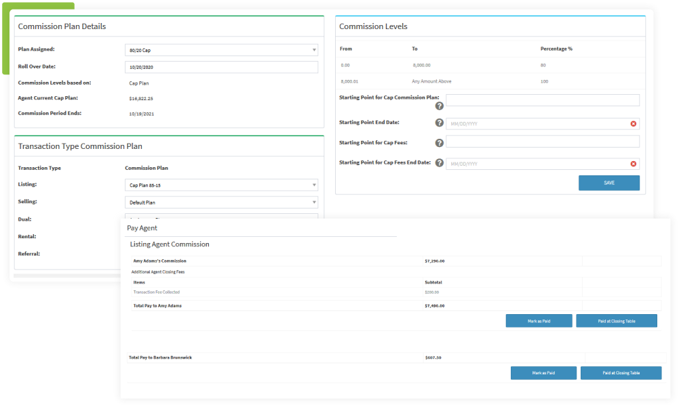Click help icon beside Starting Point for Cap Commission Plan
The width and height of the screenshot is (679, 417).
pos(439,106)
